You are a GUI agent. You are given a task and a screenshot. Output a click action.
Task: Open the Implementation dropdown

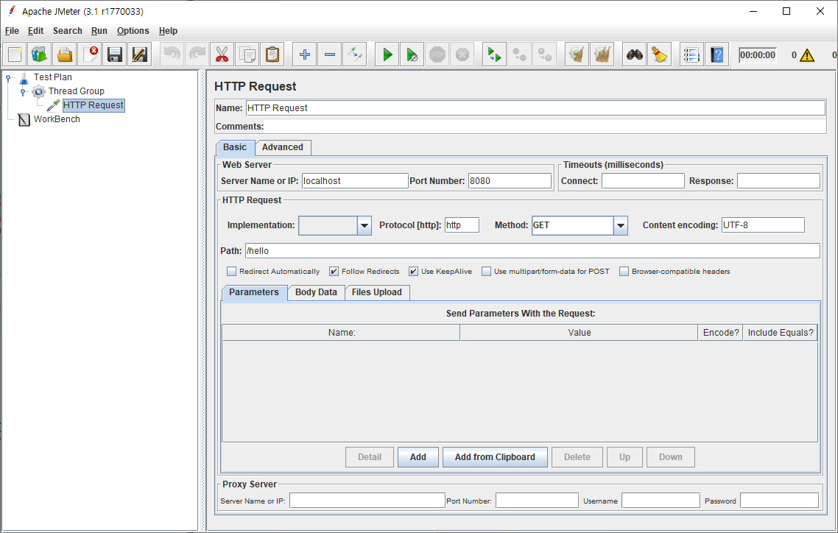tap(365, 225)
